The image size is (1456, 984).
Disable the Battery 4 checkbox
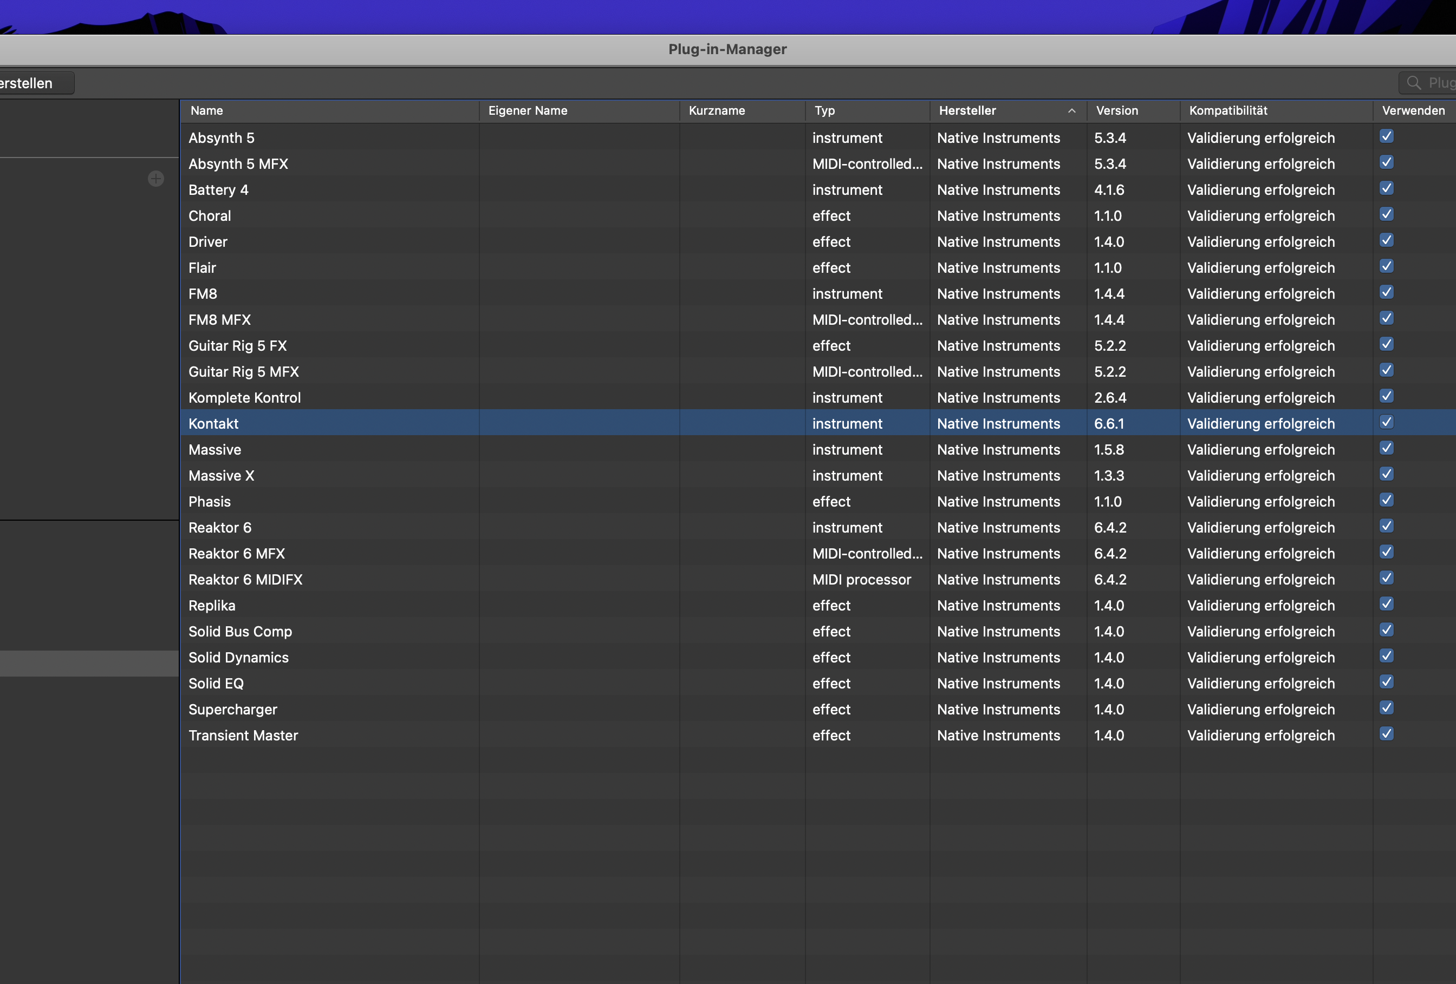1387,188
